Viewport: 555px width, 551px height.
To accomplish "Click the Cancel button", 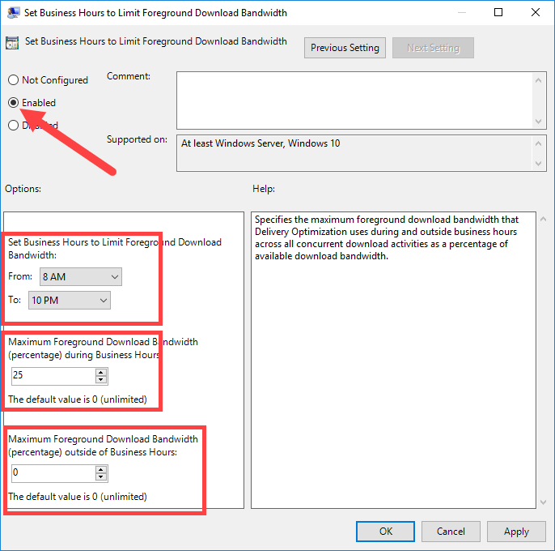I will click(451, 531).
